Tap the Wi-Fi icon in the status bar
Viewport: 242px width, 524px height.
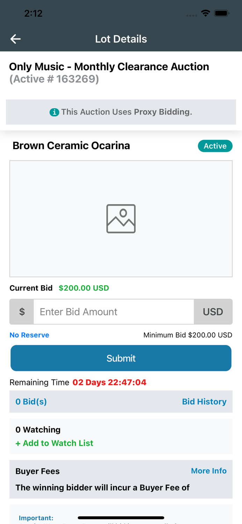click(205, 13)
